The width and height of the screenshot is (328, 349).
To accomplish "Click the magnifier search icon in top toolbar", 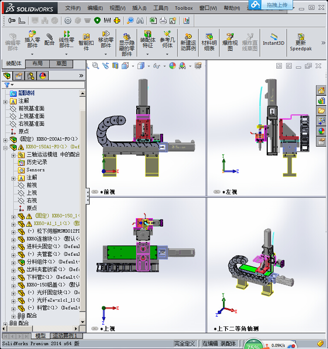I will [130, 21].
